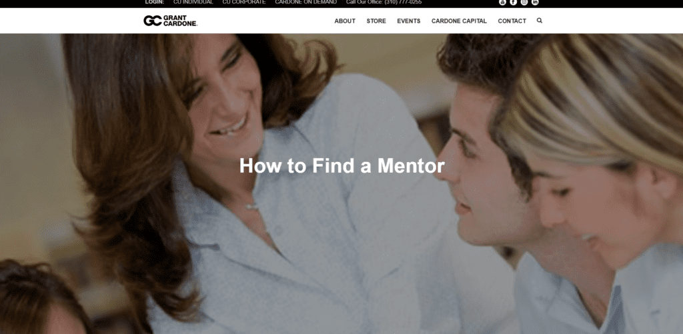The width and height of the screenshot is (683, 334).
Task: Open the YouTube social icon
Action: [x=502, y=2]
